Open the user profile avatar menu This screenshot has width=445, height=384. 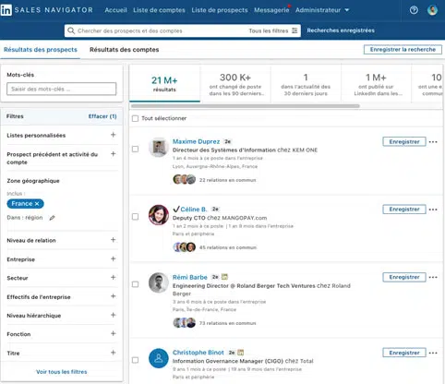click(x=432, y=10)
